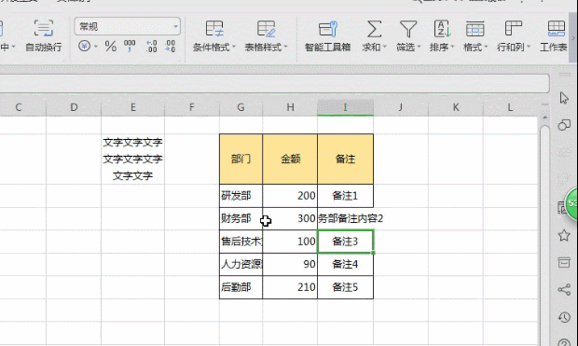This screenshot has height=346, width=578.
Task: Select the cell with value 90
Action: [290, 264]
